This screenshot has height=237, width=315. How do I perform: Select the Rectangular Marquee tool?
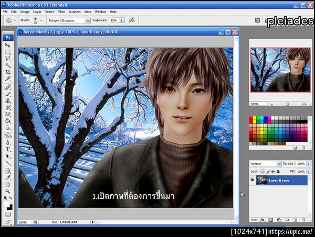pyautogui.click(x=8, y=52)
